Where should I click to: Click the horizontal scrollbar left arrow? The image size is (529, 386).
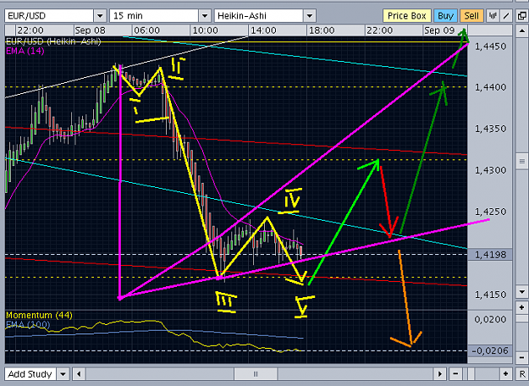coord(79,374)
